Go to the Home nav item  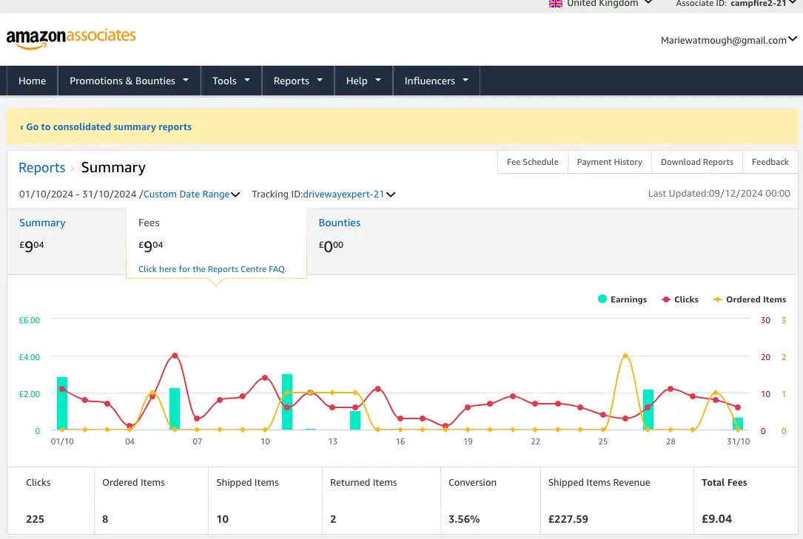pos(33,81)
